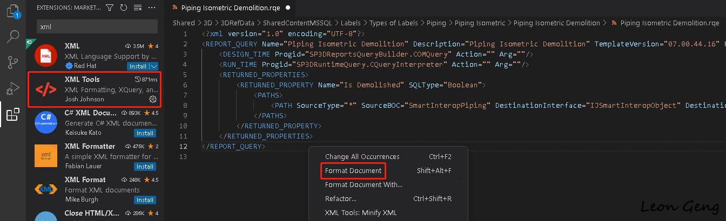Click the Extensions view icon
Viewport: 726px width, 221px height.
(x=13, y=114)
